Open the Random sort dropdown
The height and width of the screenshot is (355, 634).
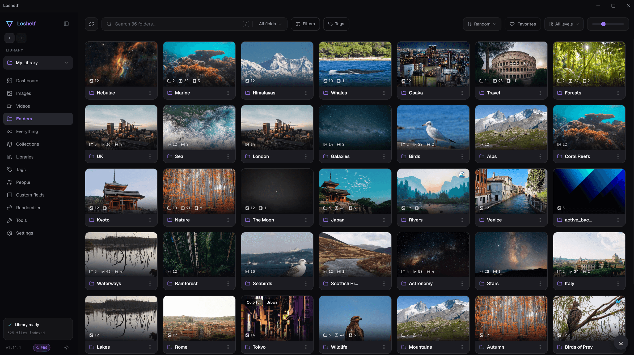click(482, 24)
